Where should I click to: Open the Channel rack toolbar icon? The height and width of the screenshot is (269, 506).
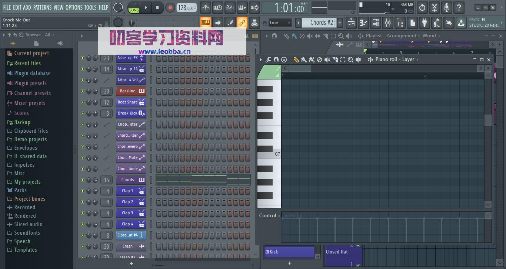pyautogui.click(x=375, y=22)
